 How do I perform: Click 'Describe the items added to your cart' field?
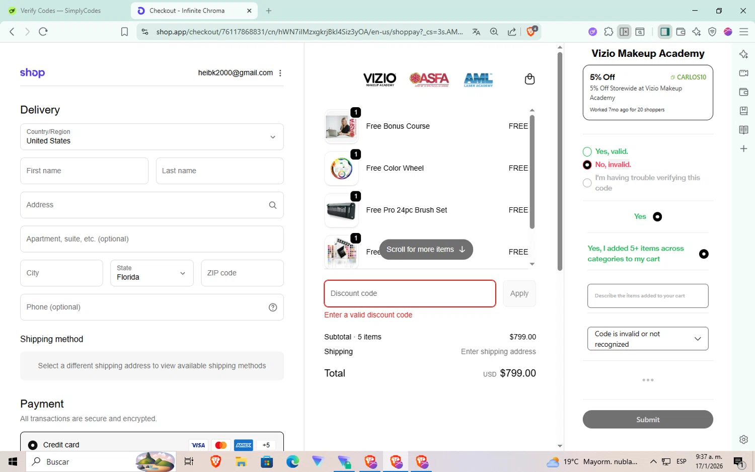click(648, 296)
